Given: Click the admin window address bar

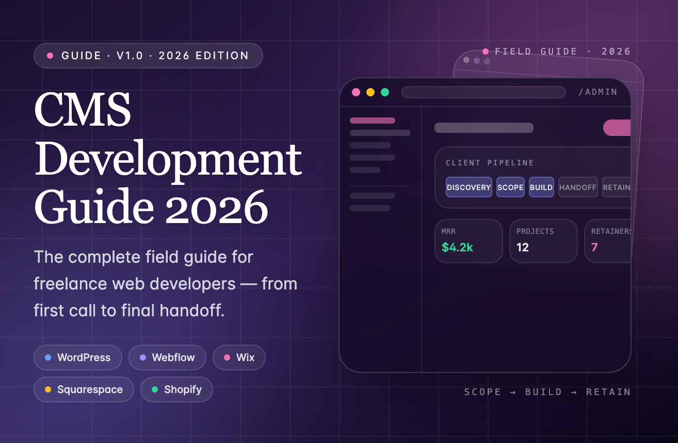Looking at the screenshot, I should [483, 92].
